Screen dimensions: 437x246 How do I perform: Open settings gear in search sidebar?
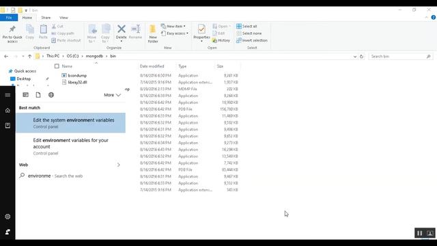tap(8, 217)
